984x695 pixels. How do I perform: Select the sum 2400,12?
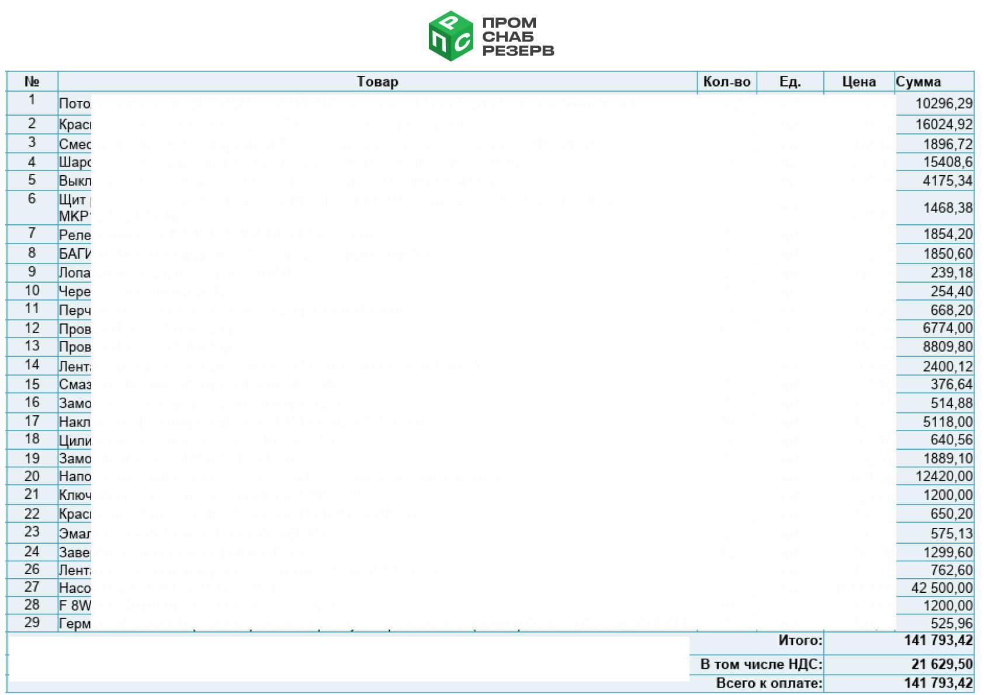[948, 367]
